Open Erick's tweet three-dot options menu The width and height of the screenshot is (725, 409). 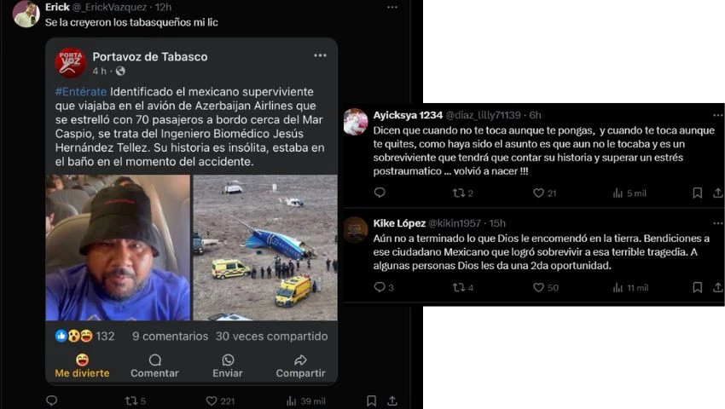pyautogui.click(x=392, y=7)
